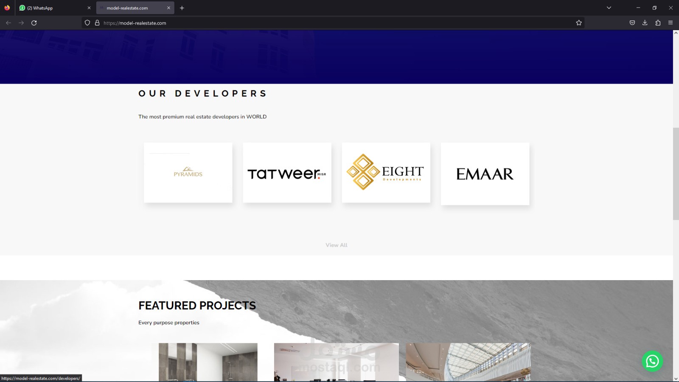This screenshot has width=679, height=382.
Task: Click the View All developers link
Action: tap(337, 245)
